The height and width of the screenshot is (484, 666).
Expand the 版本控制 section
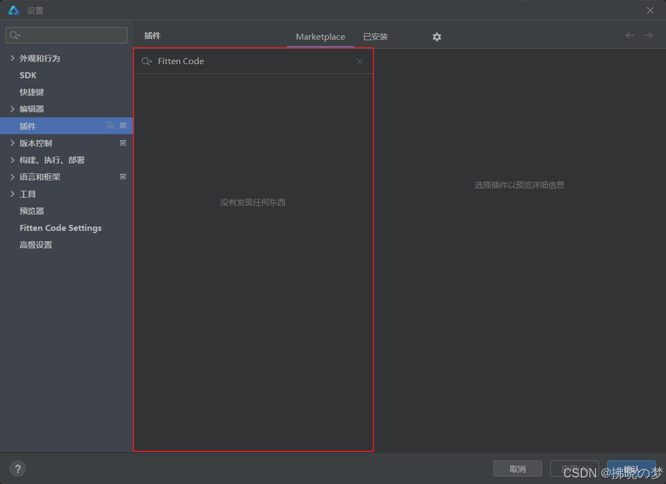pos(12,143)
